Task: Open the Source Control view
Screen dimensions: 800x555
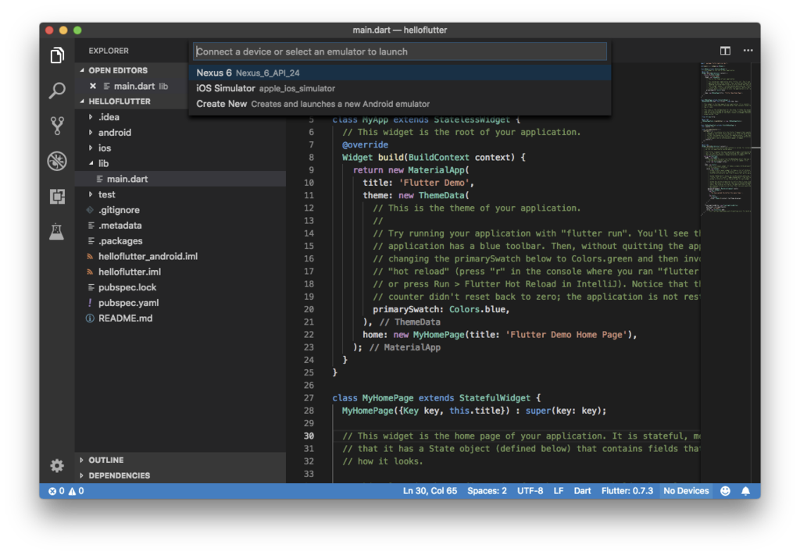Action: tap(57, 126)
